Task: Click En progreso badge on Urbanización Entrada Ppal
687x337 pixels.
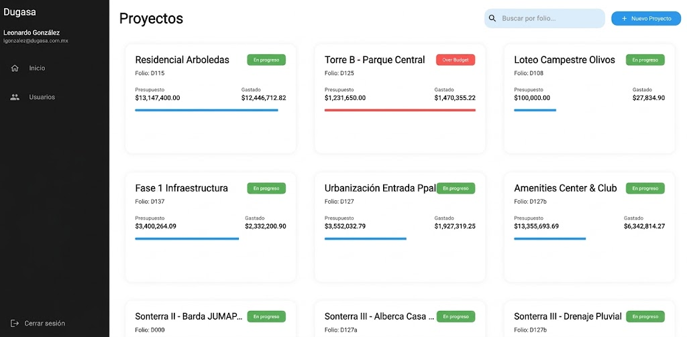Action: click(456, 188)
